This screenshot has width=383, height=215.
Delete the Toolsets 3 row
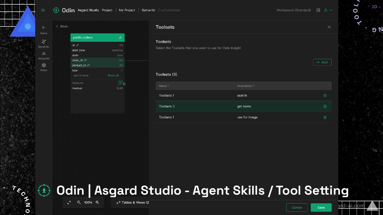(x=325, y=106)
